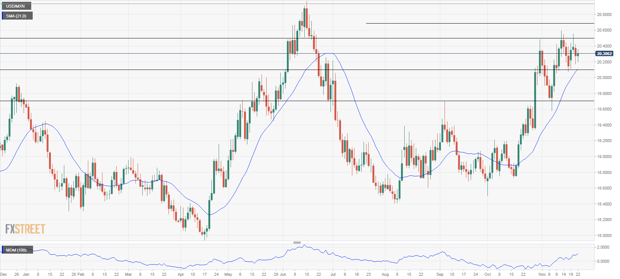The image size is (620, 279).
Task: Click the Jul label on time axis
Action: point(333,274)
